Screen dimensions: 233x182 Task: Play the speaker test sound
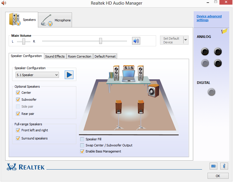pyautogui.click(x=69, y=75)
